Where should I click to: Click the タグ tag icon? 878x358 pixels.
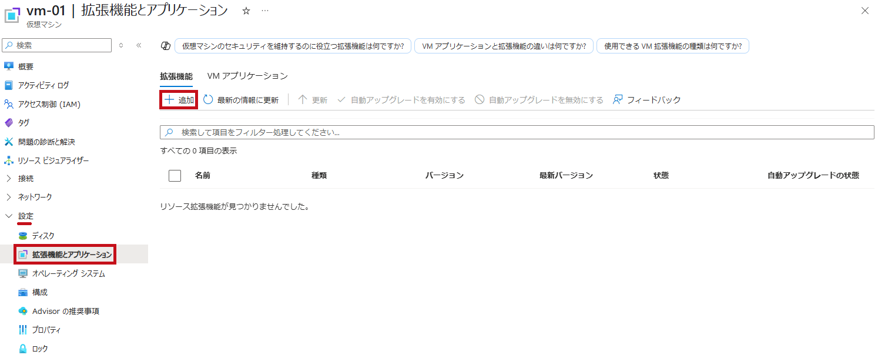coord(9,123)
